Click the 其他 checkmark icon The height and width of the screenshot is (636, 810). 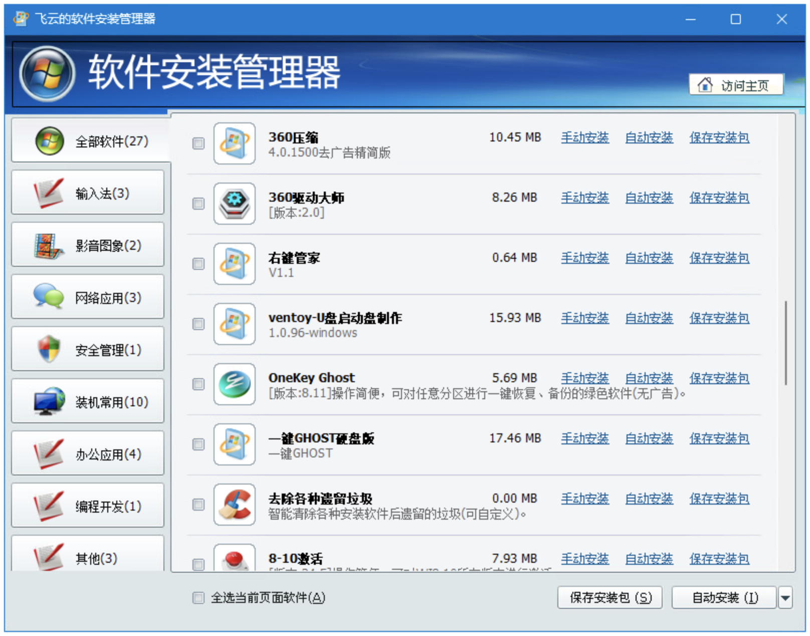pyautogui.click(x=49, y=557)
